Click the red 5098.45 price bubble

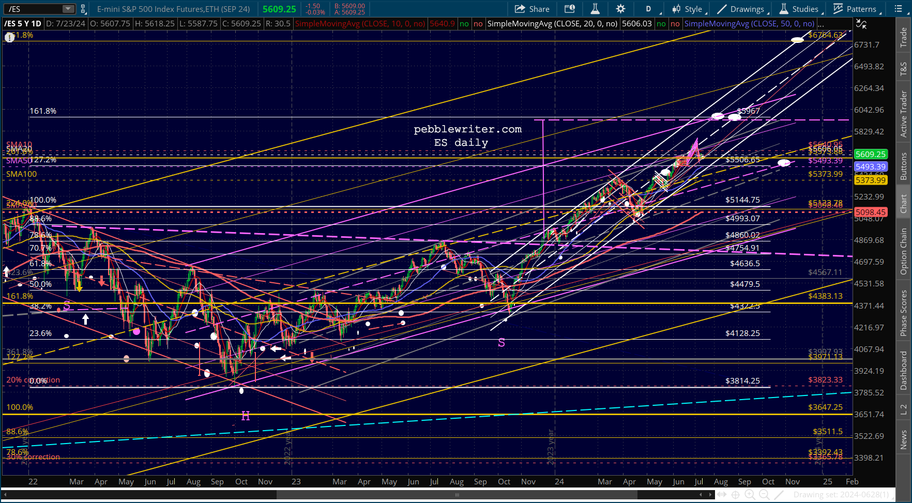click(x=871, y=212)
